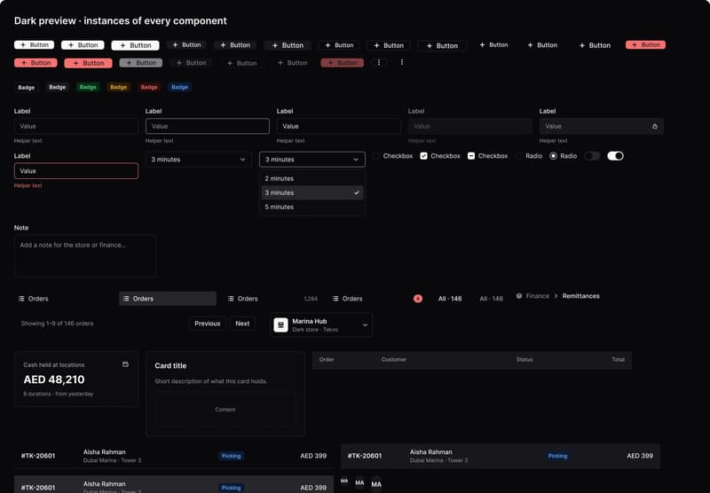Viewport: 710px width, 493px height.
Task: Focus the white-outlined Value input
Action: [x=208, y=126]
